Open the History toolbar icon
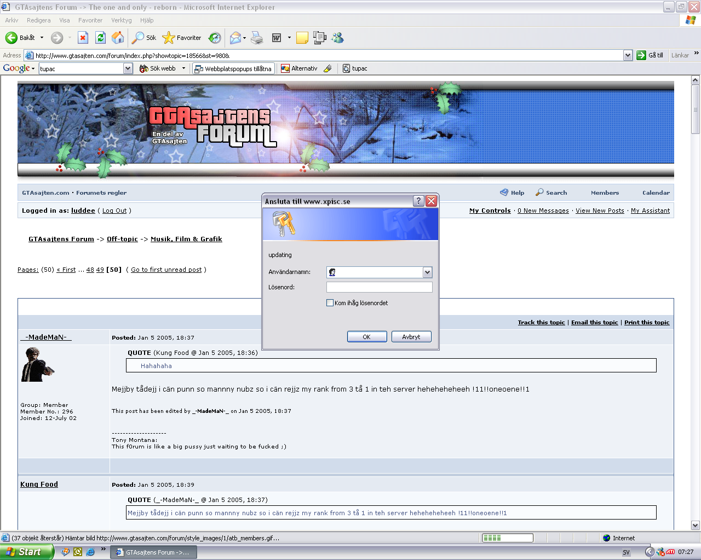Screen dimensions: 701x560 (x=215, y=38)
